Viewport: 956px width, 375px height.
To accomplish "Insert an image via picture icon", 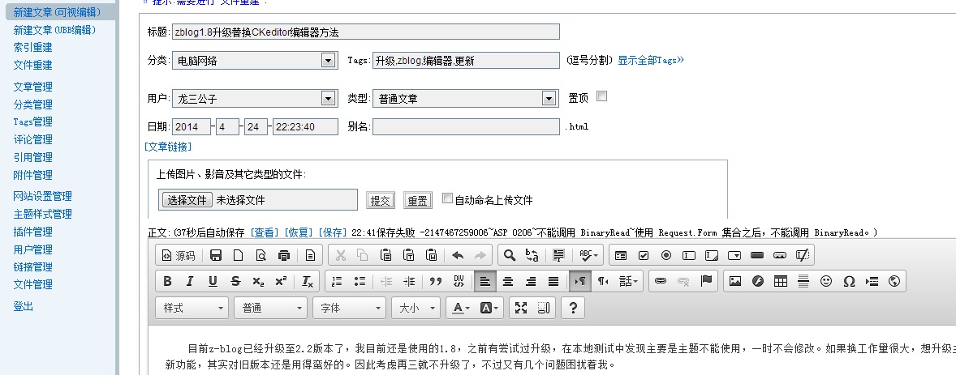I will (x=735, y=281).
